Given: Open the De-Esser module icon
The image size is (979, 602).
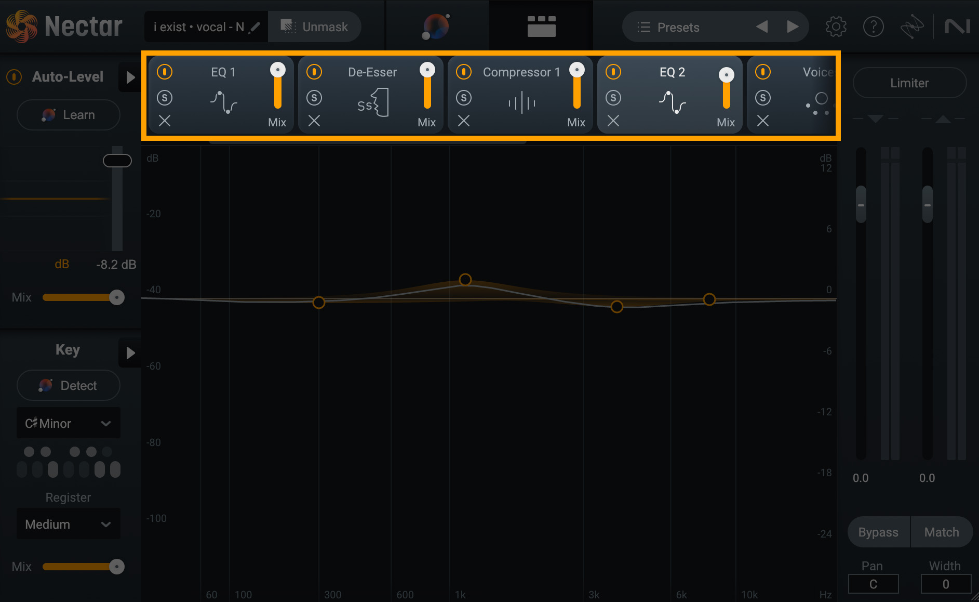Looking at the screenshot, I should point(373,102).
